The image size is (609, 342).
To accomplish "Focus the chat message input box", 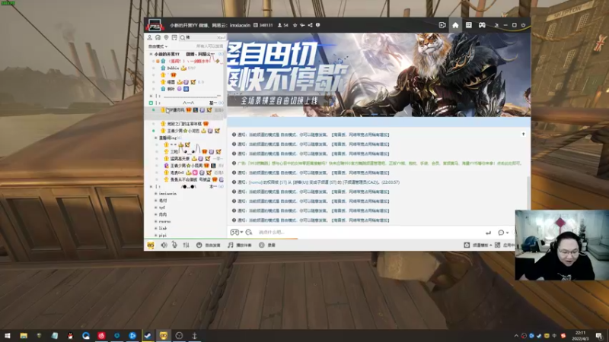I will [x=369, y=233].
